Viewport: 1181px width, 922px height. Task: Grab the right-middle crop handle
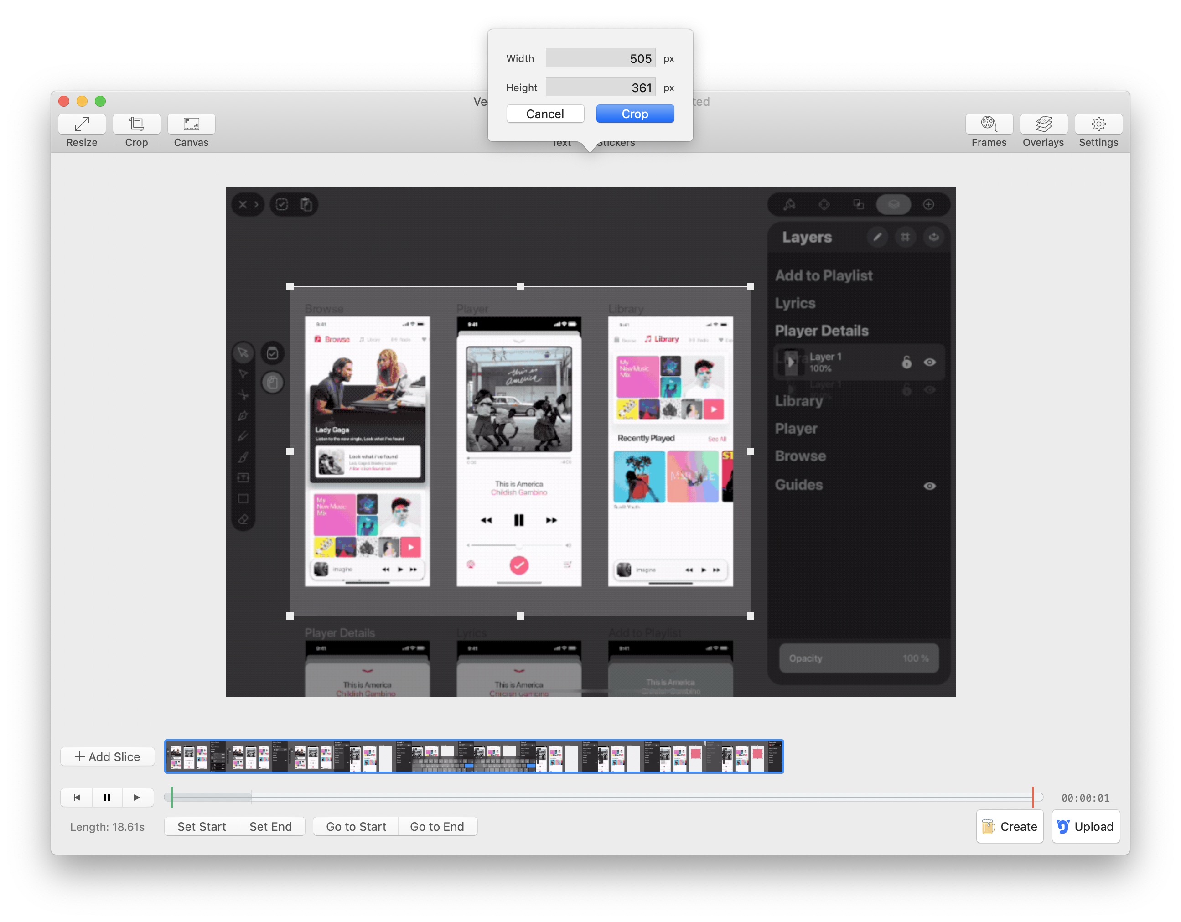click(751, 451)
